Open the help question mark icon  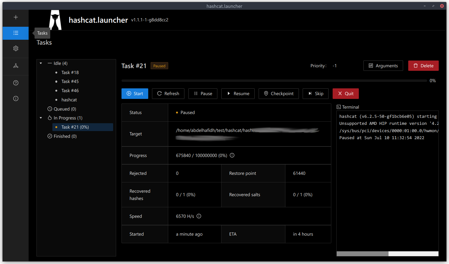point(16,83)
